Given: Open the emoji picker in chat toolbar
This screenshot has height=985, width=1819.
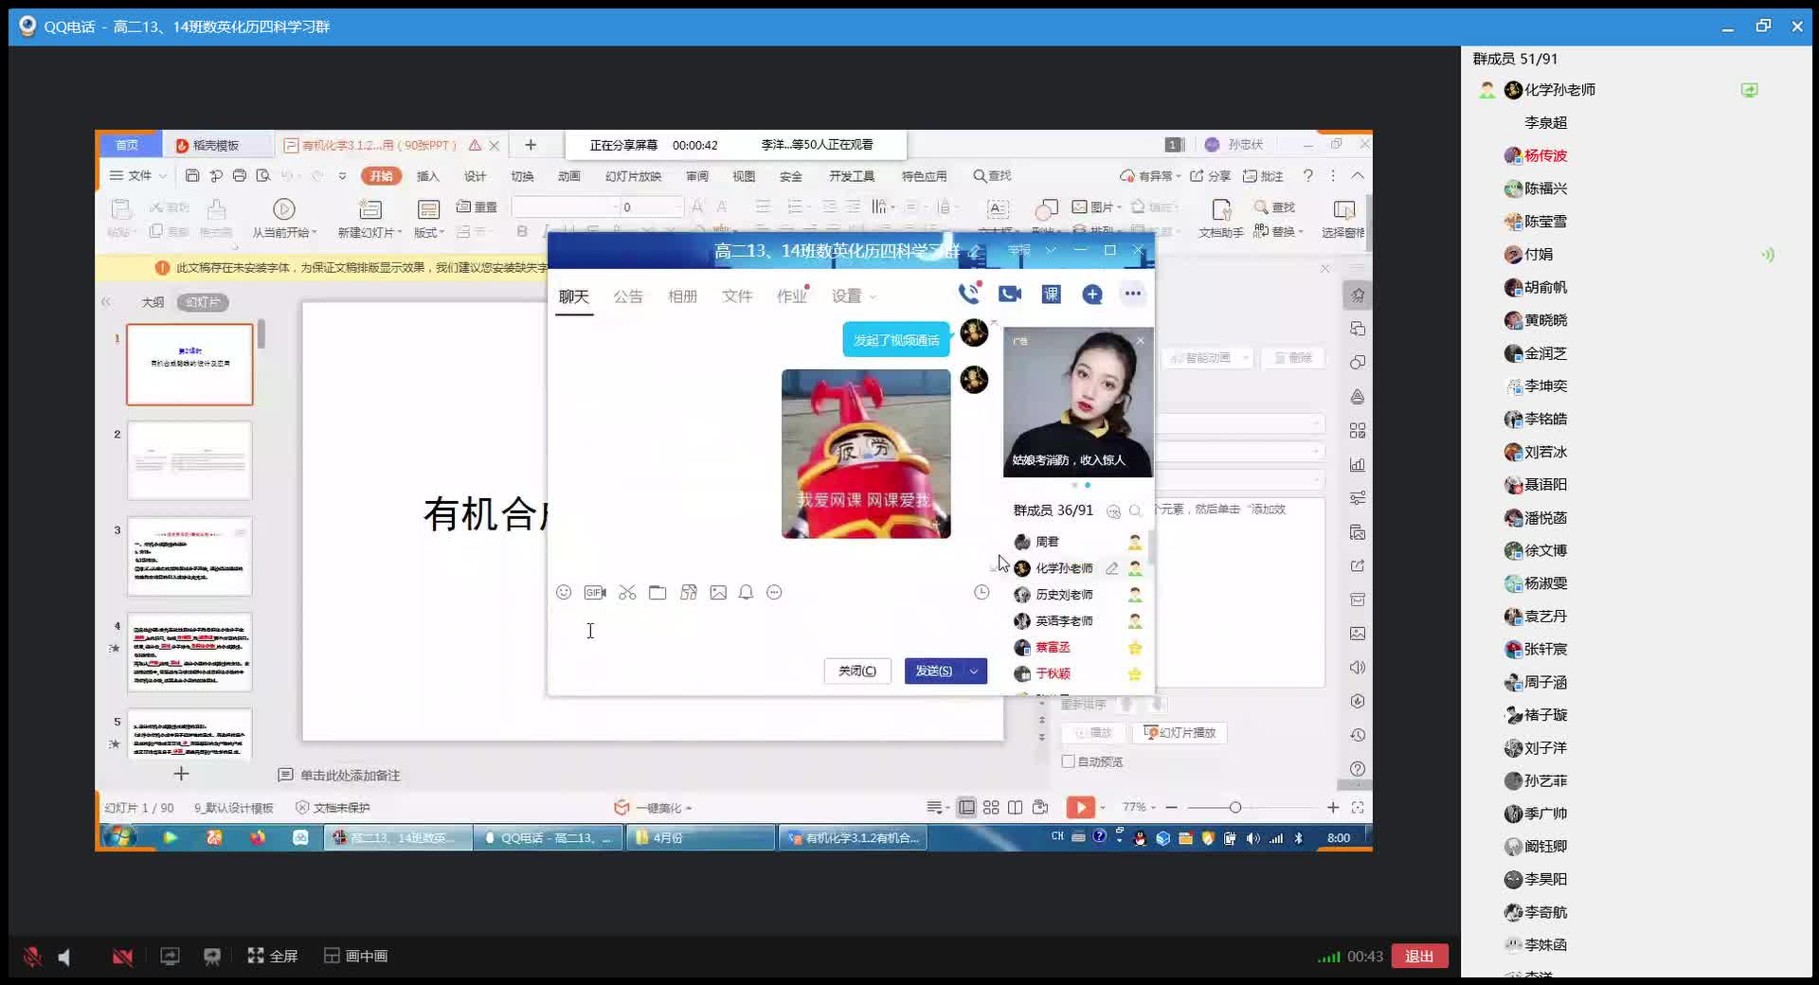Looking at the screenshot, I should [x=564, y=593].
